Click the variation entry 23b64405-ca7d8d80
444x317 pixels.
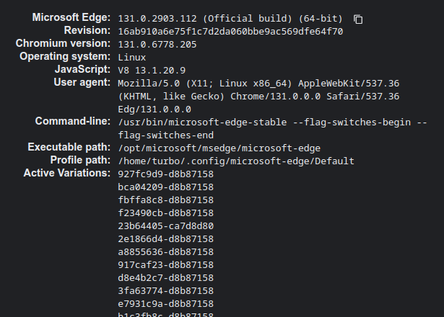point(165,226)
